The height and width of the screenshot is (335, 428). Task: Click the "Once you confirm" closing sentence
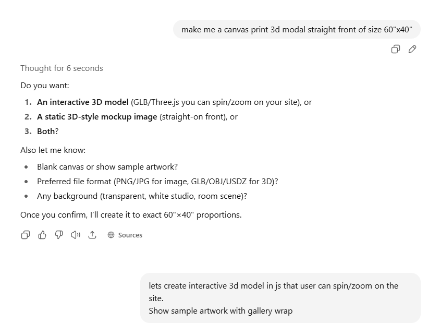pyautogui.click(x=131, y=215)
